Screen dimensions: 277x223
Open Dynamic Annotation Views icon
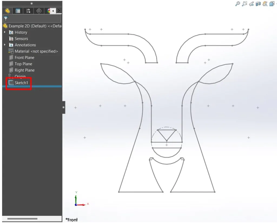pyautogui.click(x=265, y=4)
